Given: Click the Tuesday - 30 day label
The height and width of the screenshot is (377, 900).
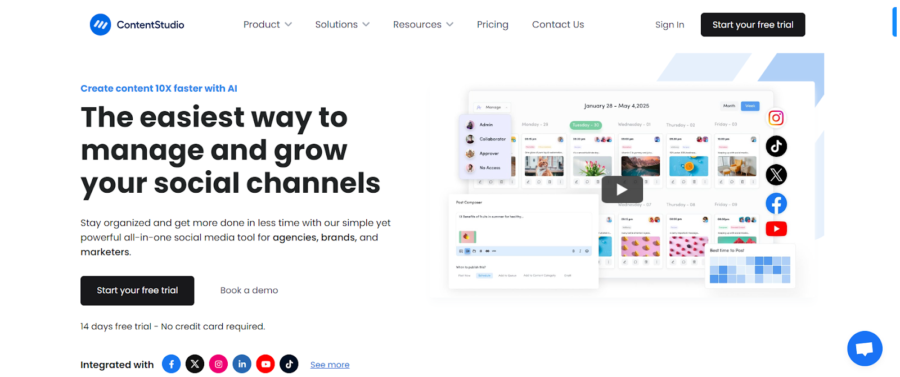Looking at the screenshot, I should 586,125.
